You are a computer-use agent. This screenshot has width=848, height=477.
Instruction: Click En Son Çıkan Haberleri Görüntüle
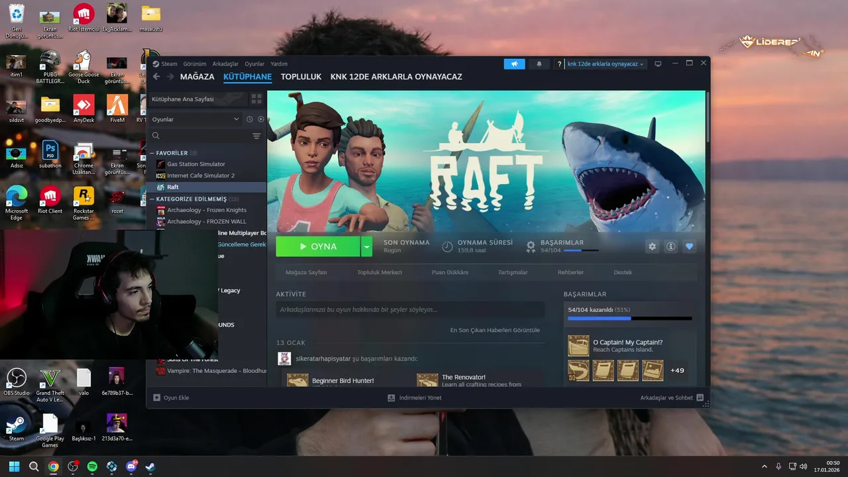495,330
